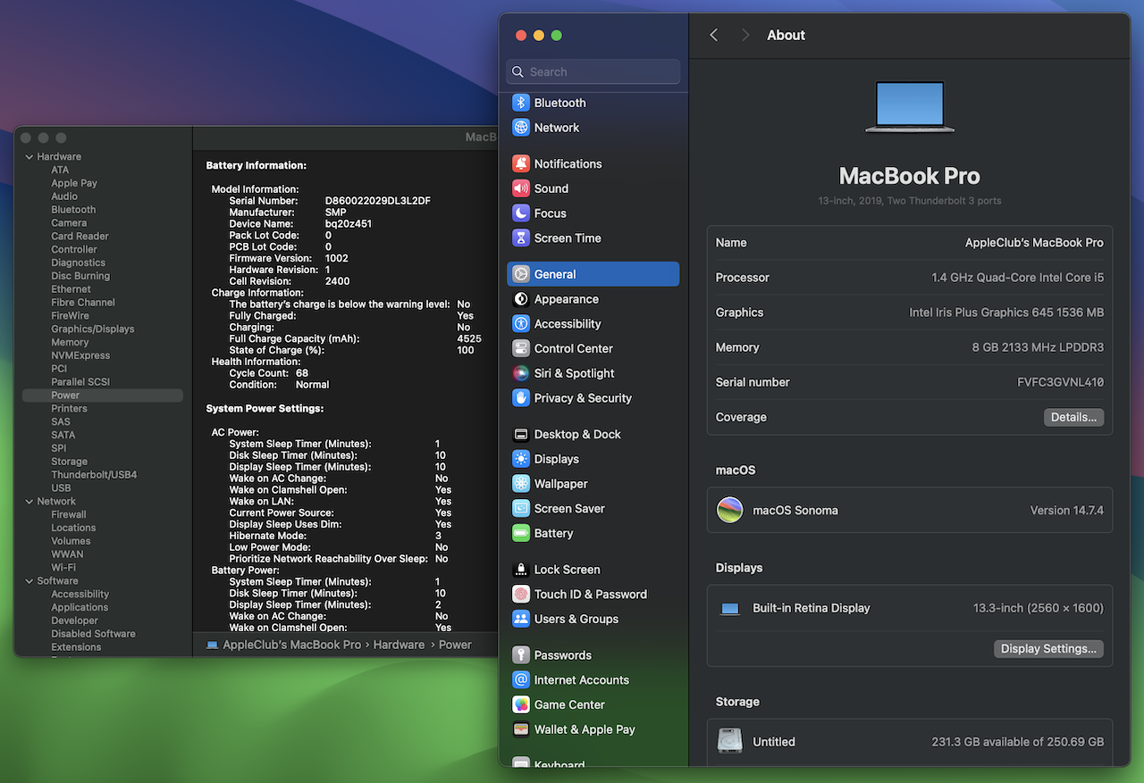The height and width of the screenshot is (783, 1144).
Task: Open Display Settings… button
Action: click(1048, 649)
